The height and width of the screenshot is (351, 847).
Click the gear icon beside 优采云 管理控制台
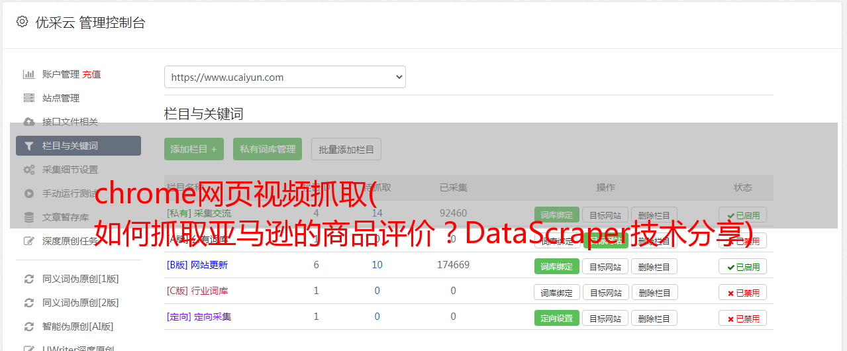coord(22,22)
